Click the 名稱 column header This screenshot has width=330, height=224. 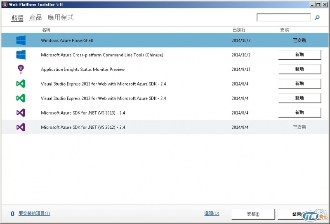click(x=46, y=30)
